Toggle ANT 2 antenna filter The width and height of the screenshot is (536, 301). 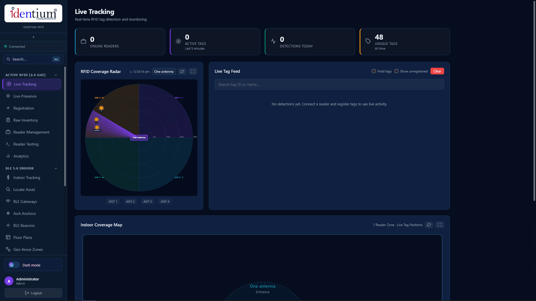click(130, 202)
